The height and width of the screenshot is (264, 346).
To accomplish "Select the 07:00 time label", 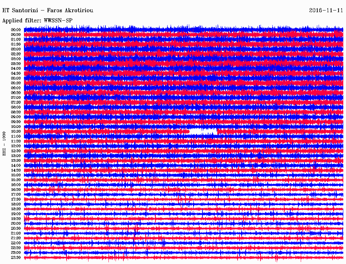I will click(16, 97).
